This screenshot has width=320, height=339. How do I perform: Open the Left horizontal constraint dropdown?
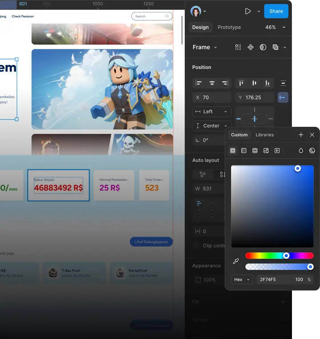tap(212, 112)
